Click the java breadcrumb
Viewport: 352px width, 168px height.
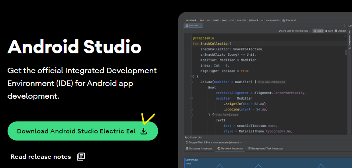point(224,20)
